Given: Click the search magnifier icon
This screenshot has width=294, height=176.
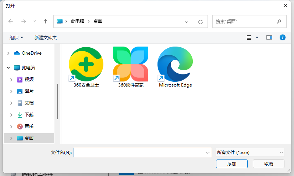Looking at the screenshot, I should point(279,22).
